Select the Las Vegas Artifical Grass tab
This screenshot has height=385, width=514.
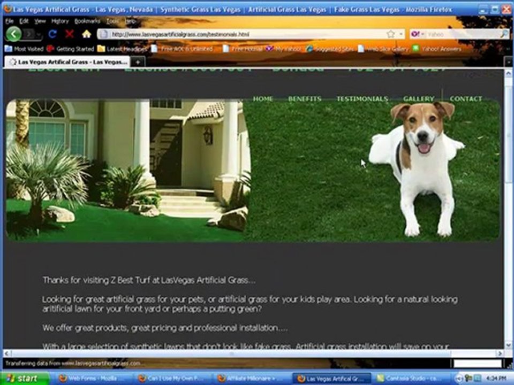(x=67, y=62)
